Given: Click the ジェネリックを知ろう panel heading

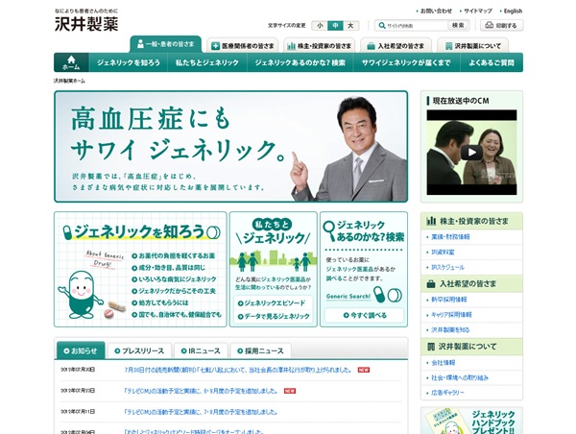Looking at the screenshot, I should click(141, 232).
